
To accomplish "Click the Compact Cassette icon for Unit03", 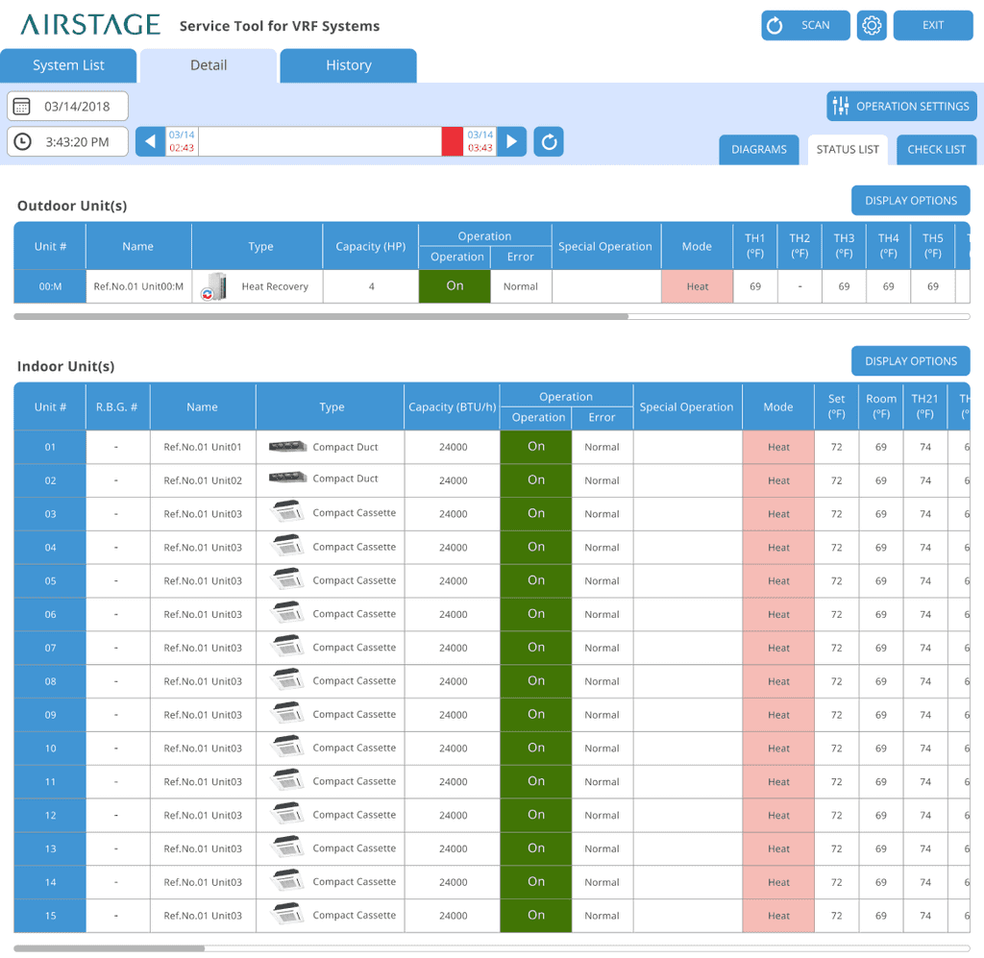I will click(x=285, y=513).
